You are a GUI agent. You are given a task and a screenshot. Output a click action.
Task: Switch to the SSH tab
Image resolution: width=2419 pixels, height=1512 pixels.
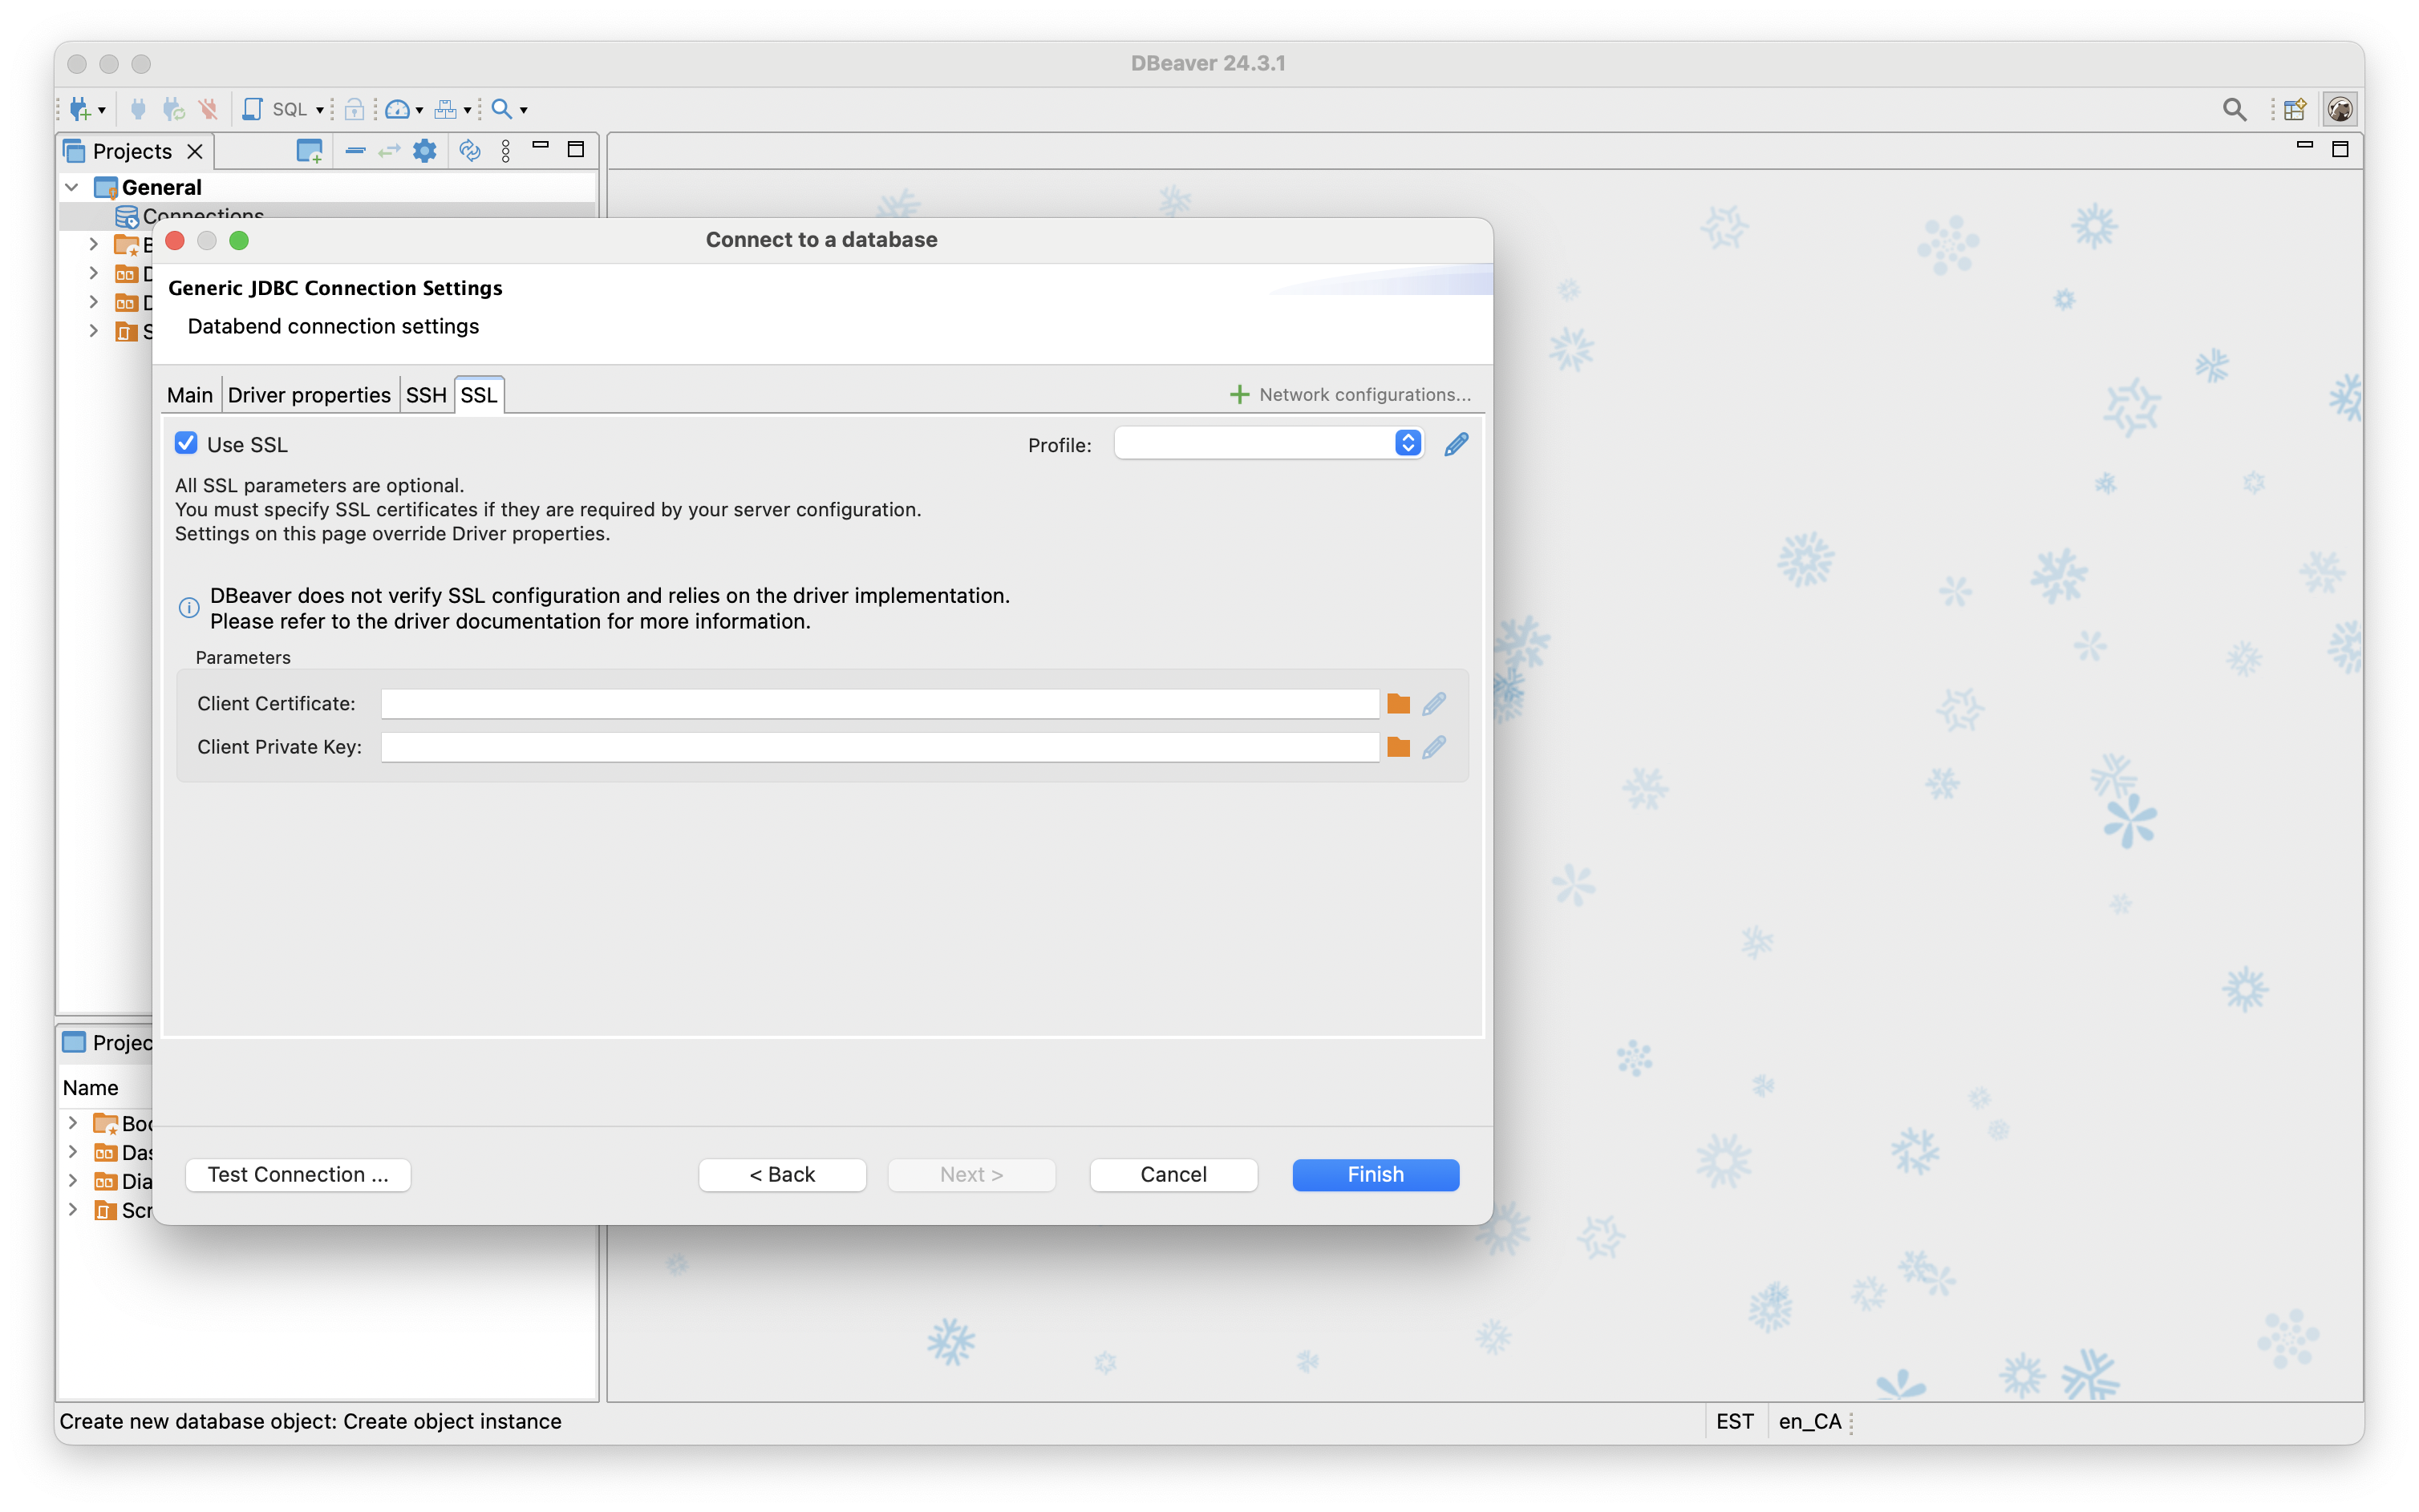point(426,395)
